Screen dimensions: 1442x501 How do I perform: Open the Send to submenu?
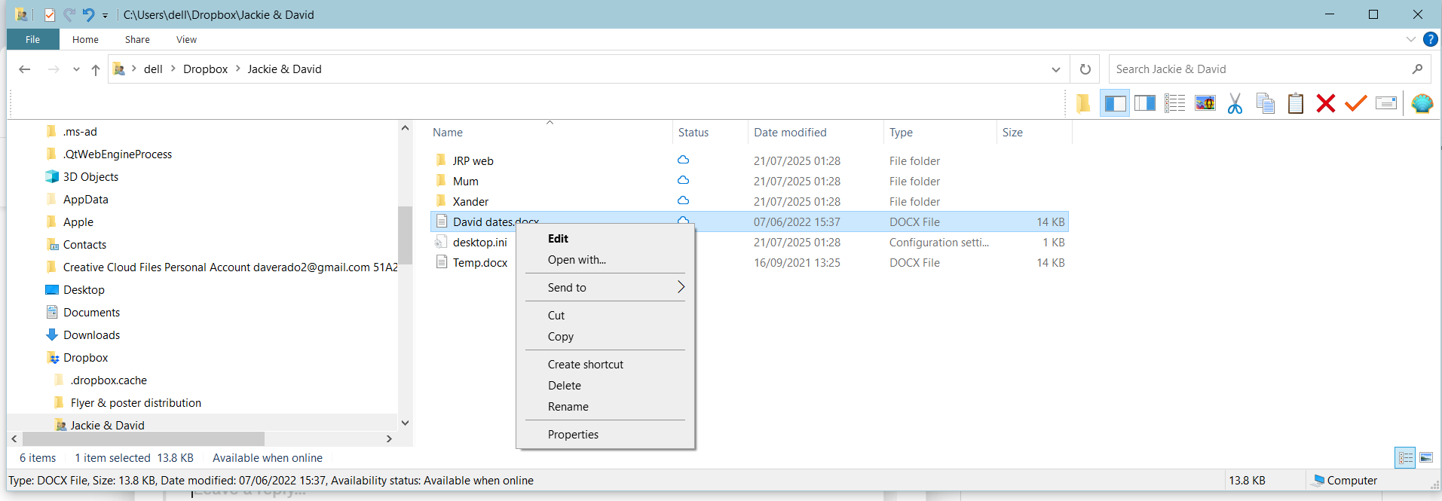click(x=605, y=288)
